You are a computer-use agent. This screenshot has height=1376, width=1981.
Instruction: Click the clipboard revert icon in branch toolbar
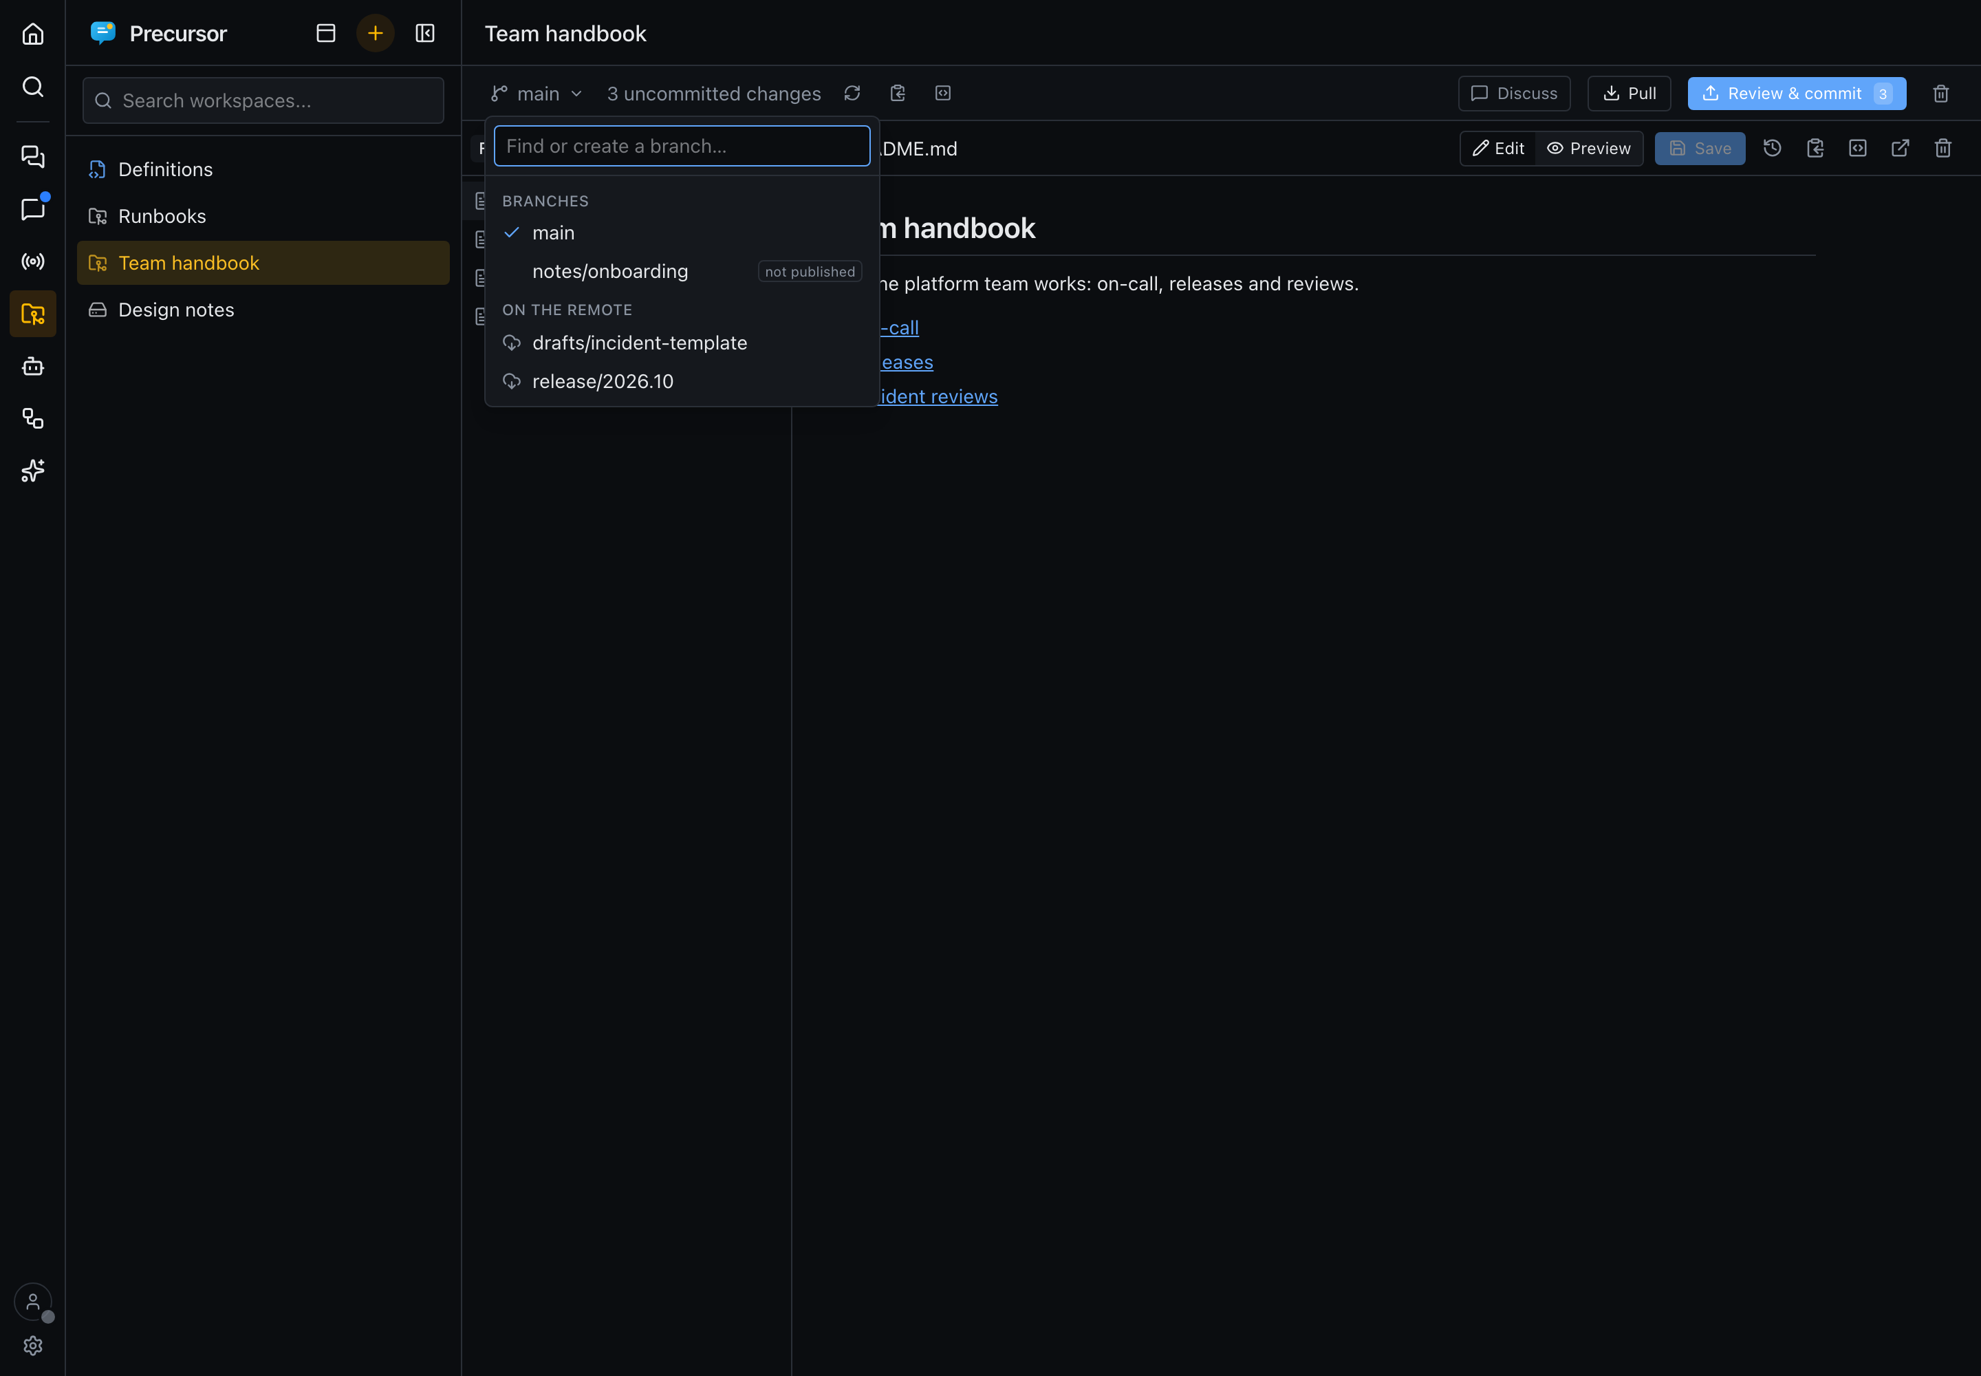[x=898, y=93]
